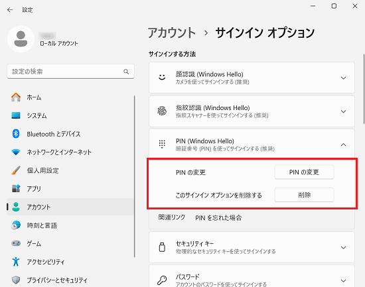The width and height of the screenshot is (365, 287).
Task: Click the sidebar navigation scrollbar
Action: click(x=134, y=176)
